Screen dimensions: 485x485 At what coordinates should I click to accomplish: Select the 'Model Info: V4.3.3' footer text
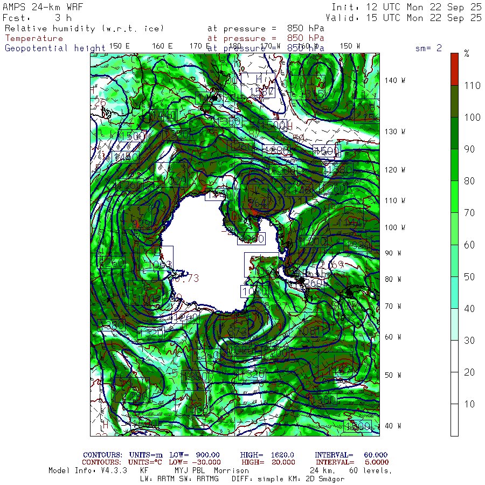87,470
